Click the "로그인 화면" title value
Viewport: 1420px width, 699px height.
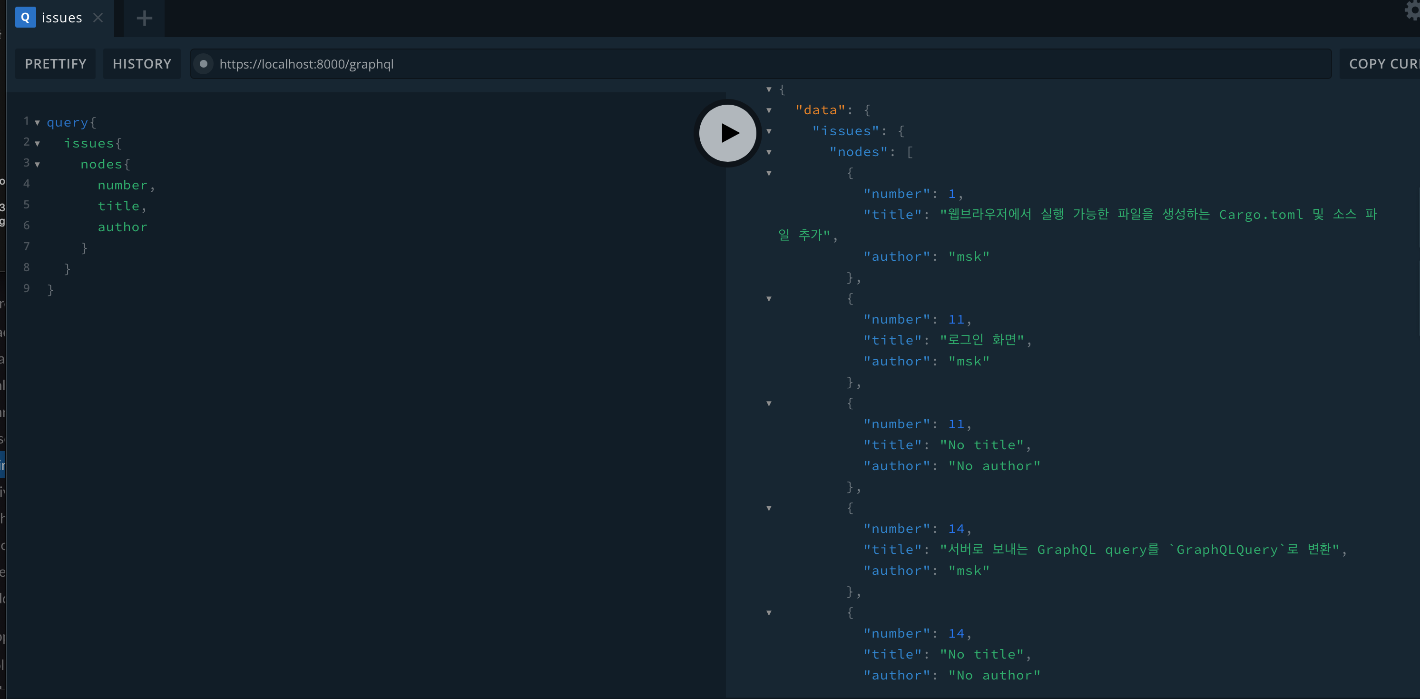pyautogui.click(x=982, y=340)
